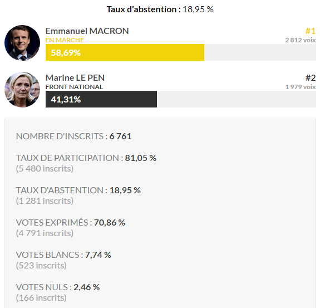The height and width of the screenshot is (308, 320).
Task: Click the yellow 58,69% result bar
Action: pos(125,52)
